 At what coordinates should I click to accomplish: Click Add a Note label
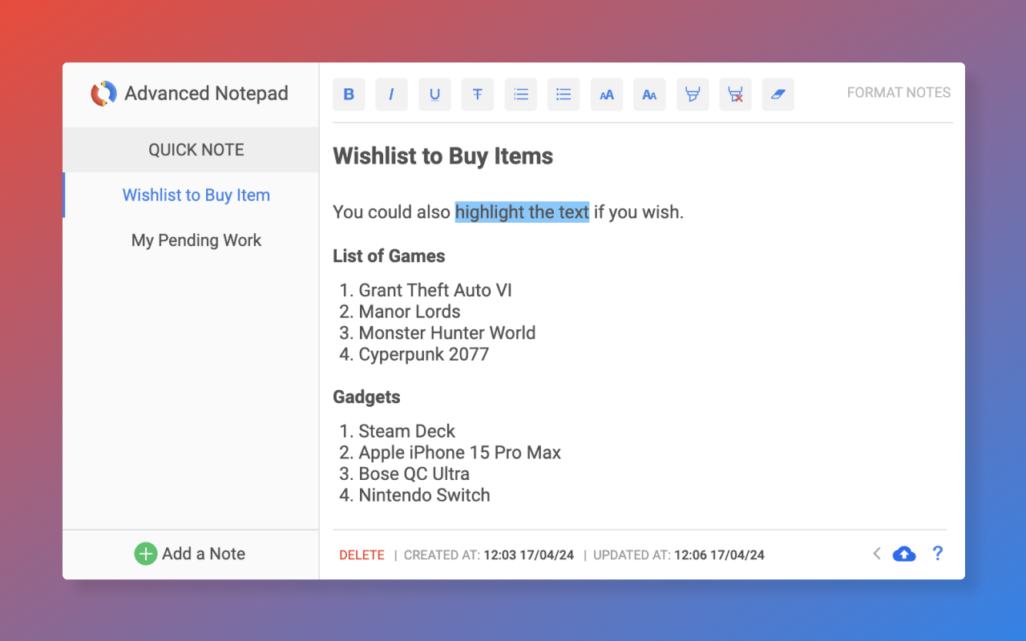pos(204,554)
